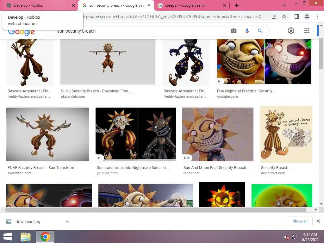
Task: Open a new tab with plus icon
Action: point(237,6)
